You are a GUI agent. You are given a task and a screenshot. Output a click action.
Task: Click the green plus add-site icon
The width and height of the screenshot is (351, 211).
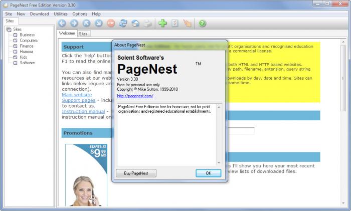tap(163, 23)
